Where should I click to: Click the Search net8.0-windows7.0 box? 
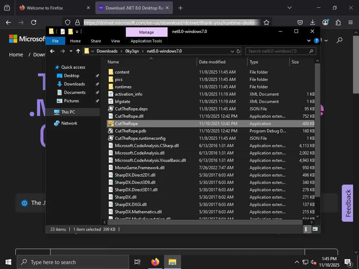281,51
